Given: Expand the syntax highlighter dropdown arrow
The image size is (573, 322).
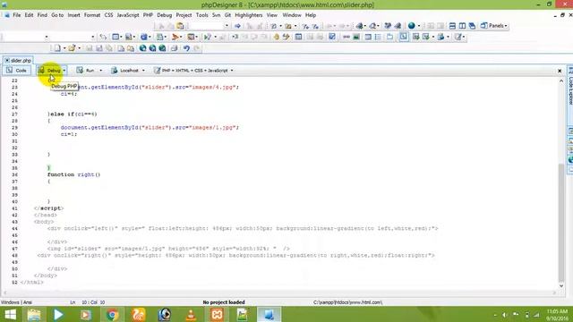Looking at the screenshot, I should point(232,71).
